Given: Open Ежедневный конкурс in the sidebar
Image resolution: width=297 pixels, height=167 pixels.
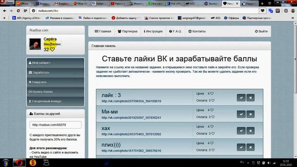Looking at the screenshot, I should point(56,101).
